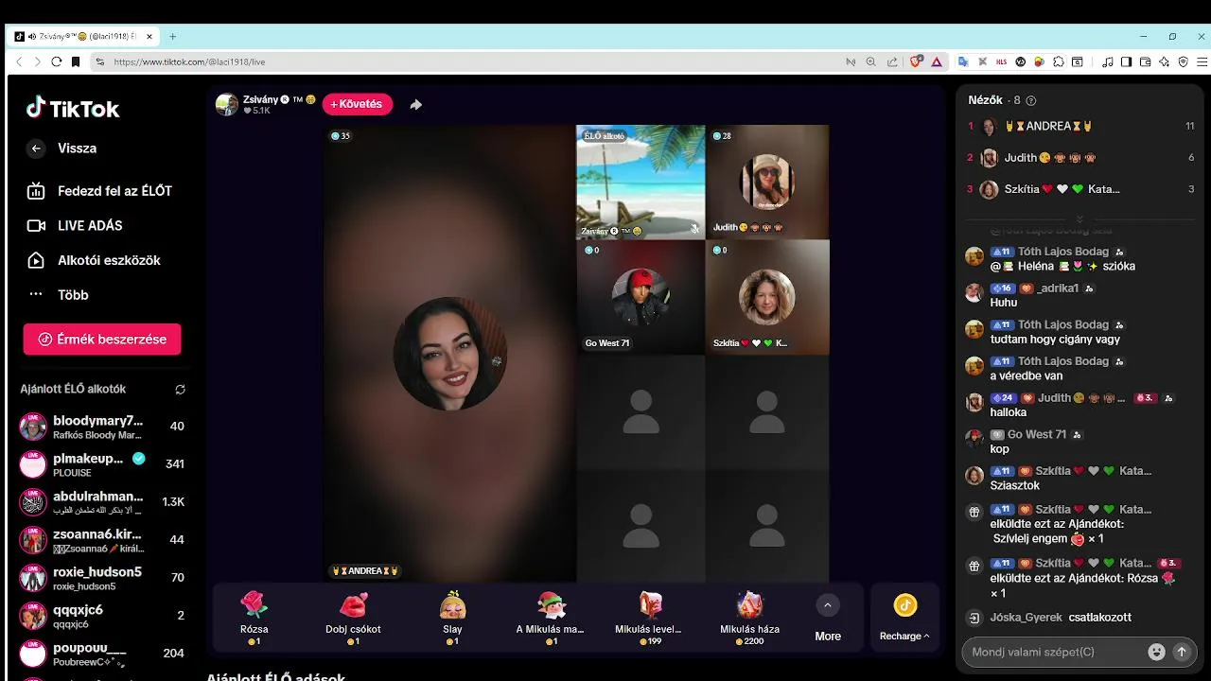Open the Brave VPN shield icon
The width and height of the screenshot is (1211, 681).
(x=1183, y=61)
